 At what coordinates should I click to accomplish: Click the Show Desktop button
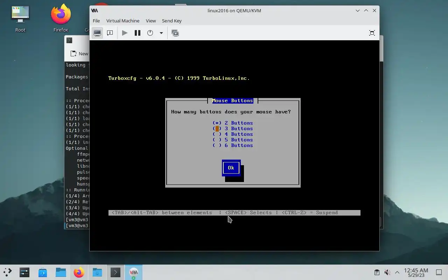[x=439, y=272]
